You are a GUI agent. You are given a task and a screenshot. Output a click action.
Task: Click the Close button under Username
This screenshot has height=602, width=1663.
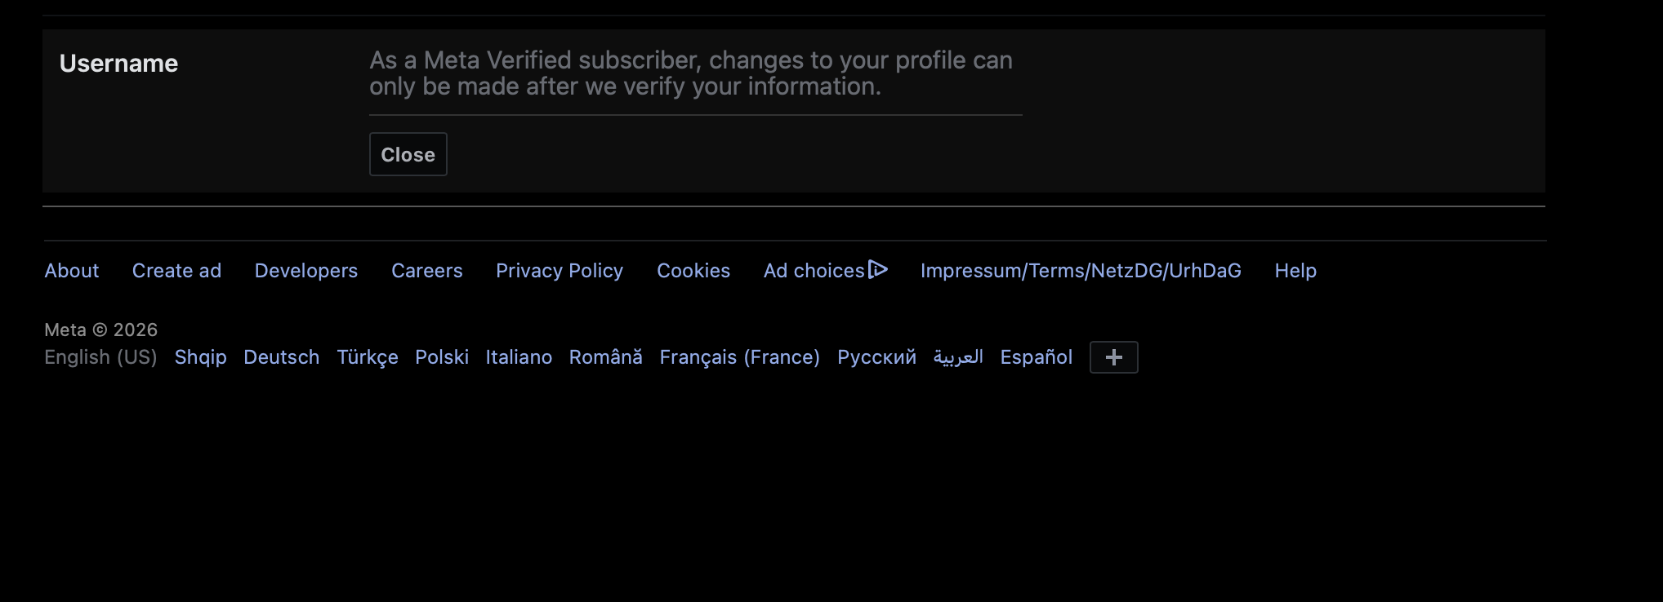coord(408,154)
